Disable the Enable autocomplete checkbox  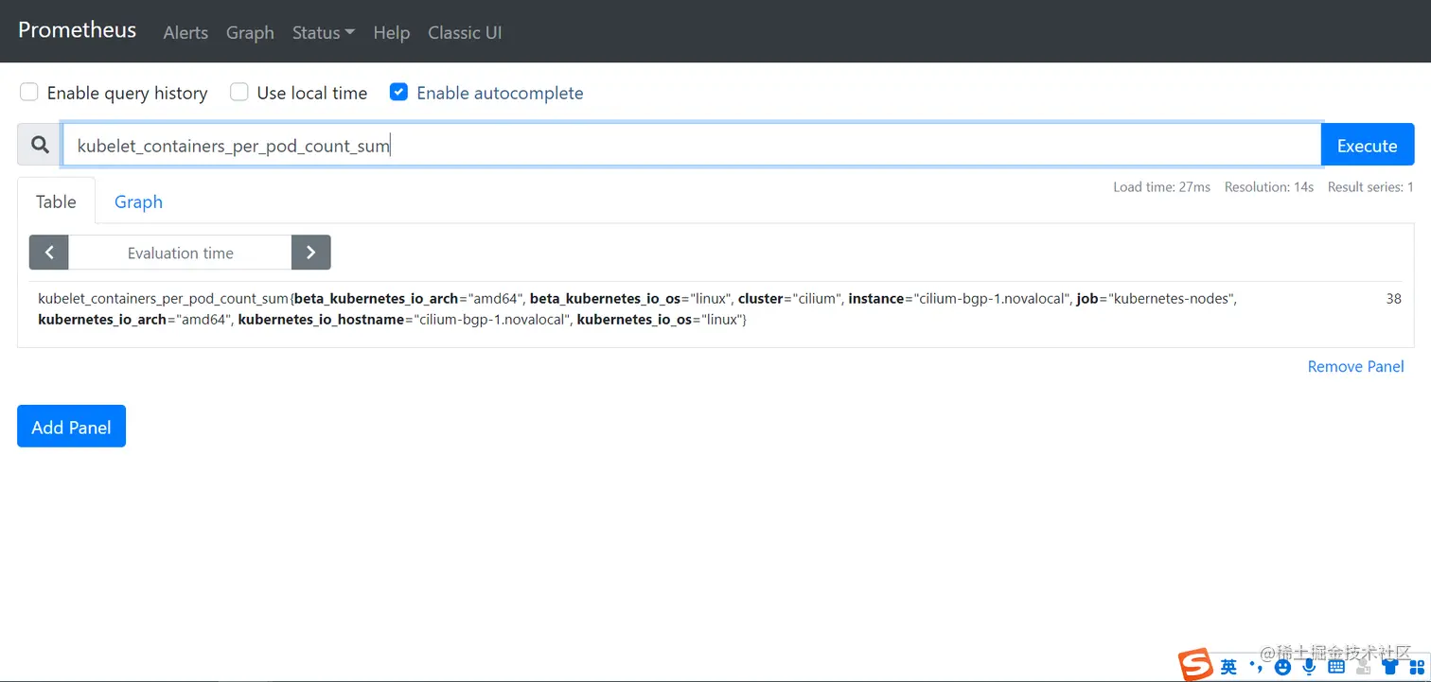coord(398,92)
